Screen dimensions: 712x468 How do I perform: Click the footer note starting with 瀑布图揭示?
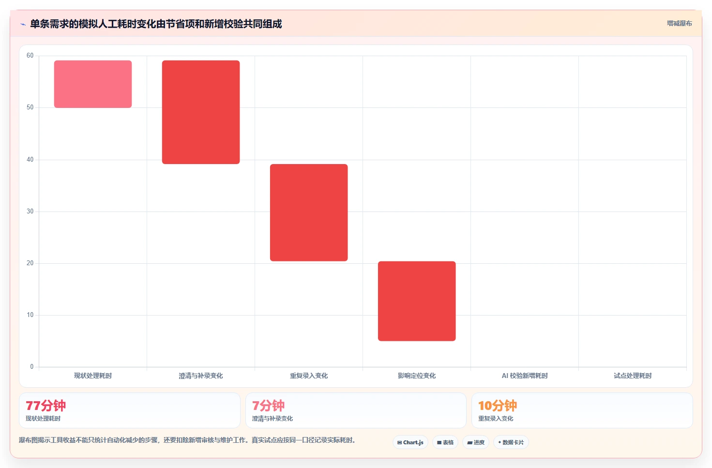click(188, 440)
